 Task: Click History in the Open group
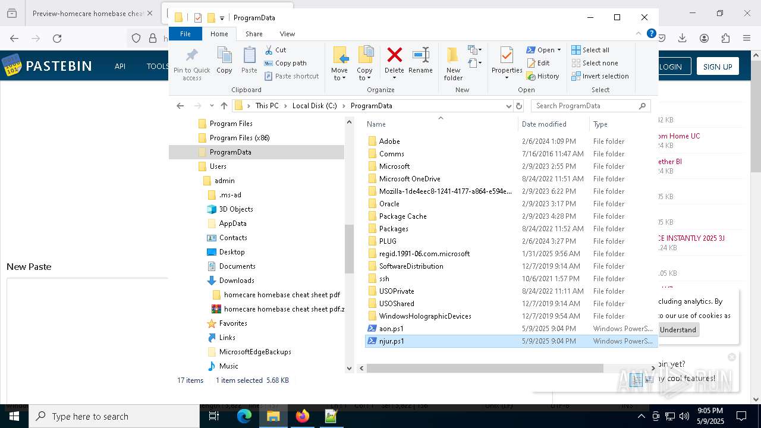click(x=543, y=76)
